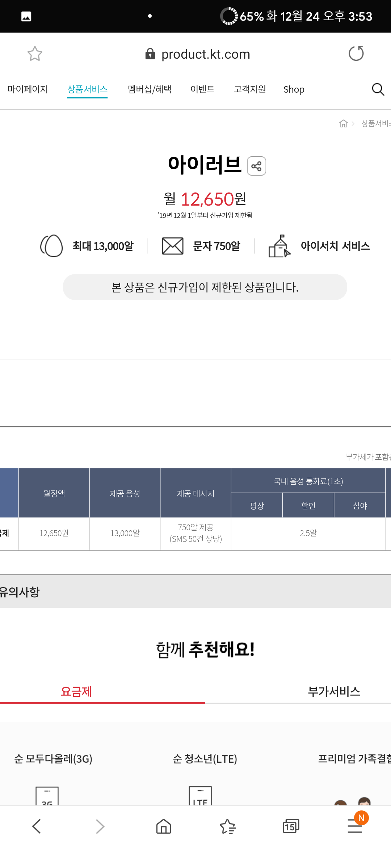Tap the 아이서치 서비스 school icon
This screenshot has height=847, width=391.
click(x=279, y=246)
